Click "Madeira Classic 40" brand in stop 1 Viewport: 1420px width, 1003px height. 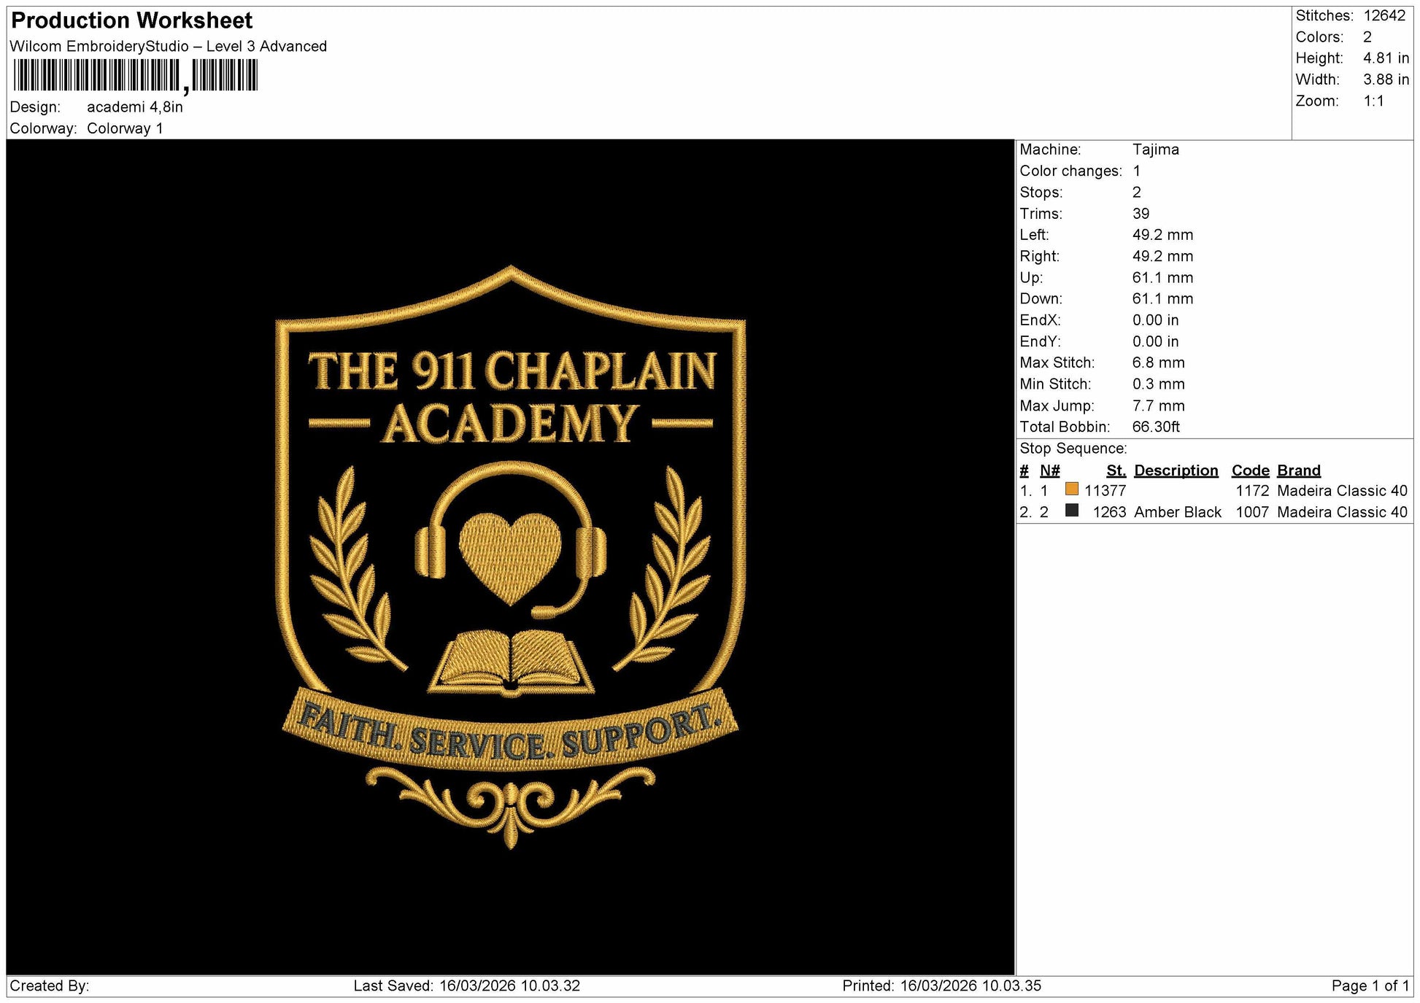(x=1342, y=491)
